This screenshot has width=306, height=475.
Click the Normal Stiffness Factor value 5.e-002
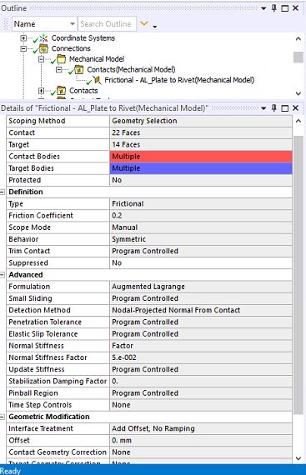[201, 357]
